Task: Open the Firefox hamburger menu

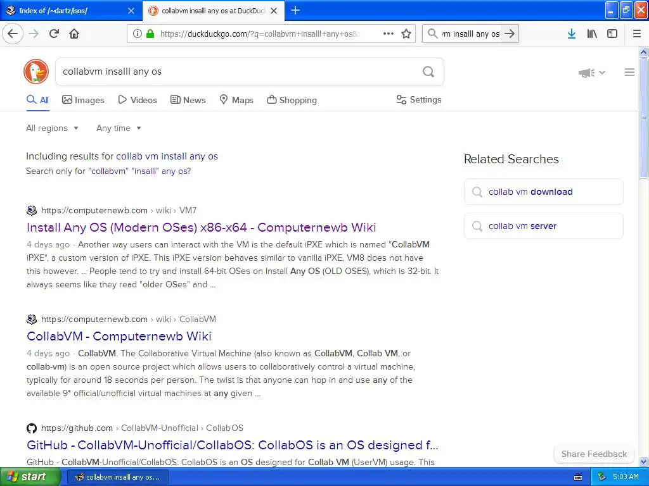Action: point(637,34)
